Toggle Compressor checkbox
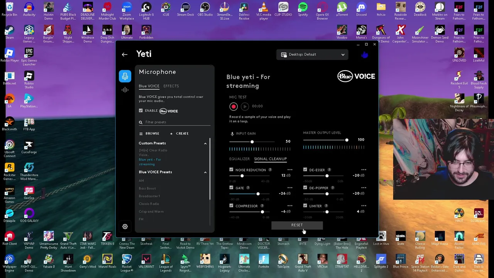The width and height of the screenshot is (494, 278). [231, 206]
